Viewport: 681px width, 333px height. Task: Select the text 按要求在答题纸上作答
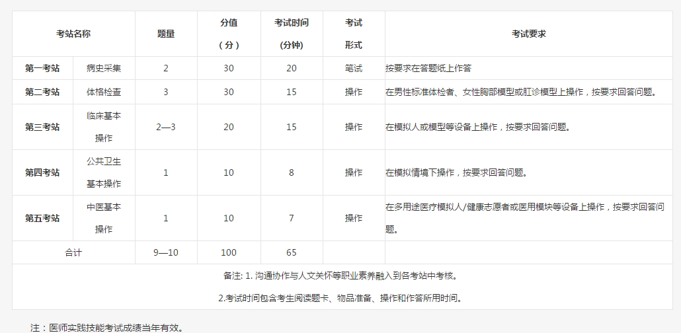tap(428, 68)
